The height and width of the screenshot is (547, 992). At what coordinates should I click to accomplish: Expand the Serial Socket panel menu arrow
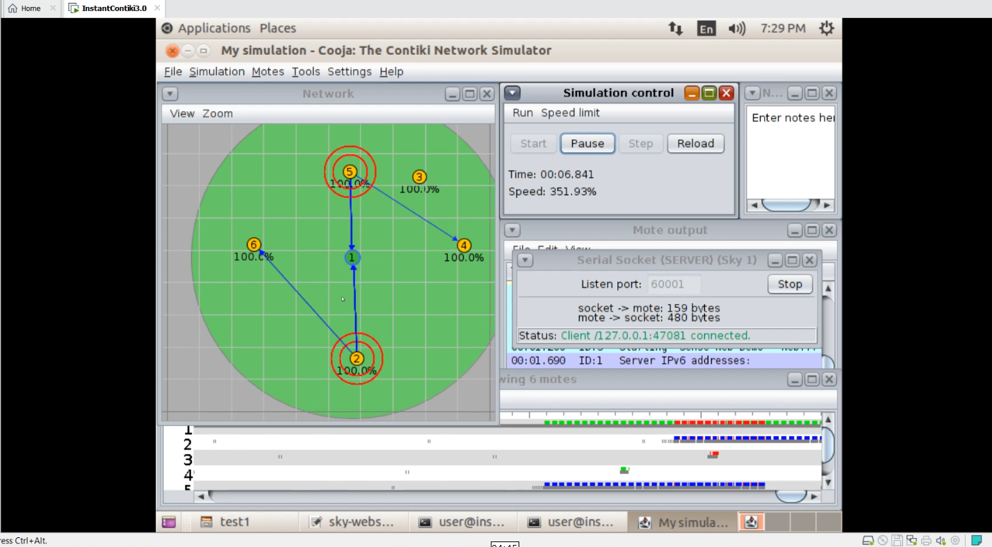[x=526, y=260]
